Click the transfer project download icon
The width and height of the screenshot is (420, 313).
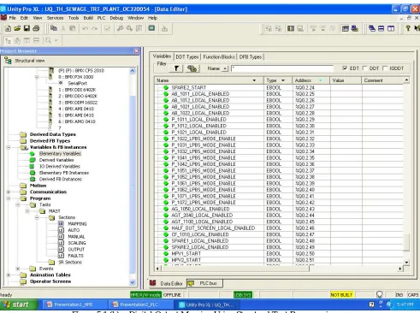[x=164, y=28]
